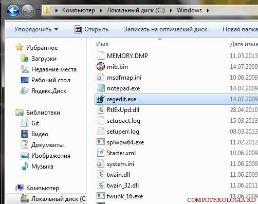
Task: Click the Документы library icon
Action: [25, 144]
